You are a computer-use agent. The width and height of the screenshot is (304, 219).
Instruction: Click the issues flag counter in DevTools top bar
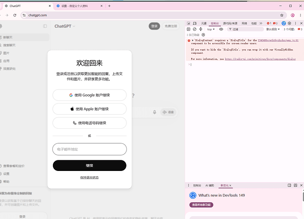pos(275,23)
